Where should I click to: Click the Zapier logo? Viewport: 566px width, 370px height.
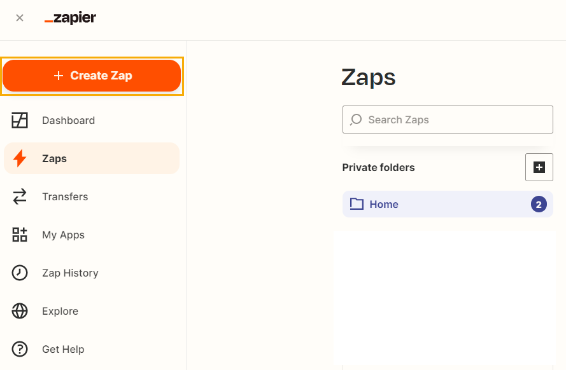pos(71,18)
